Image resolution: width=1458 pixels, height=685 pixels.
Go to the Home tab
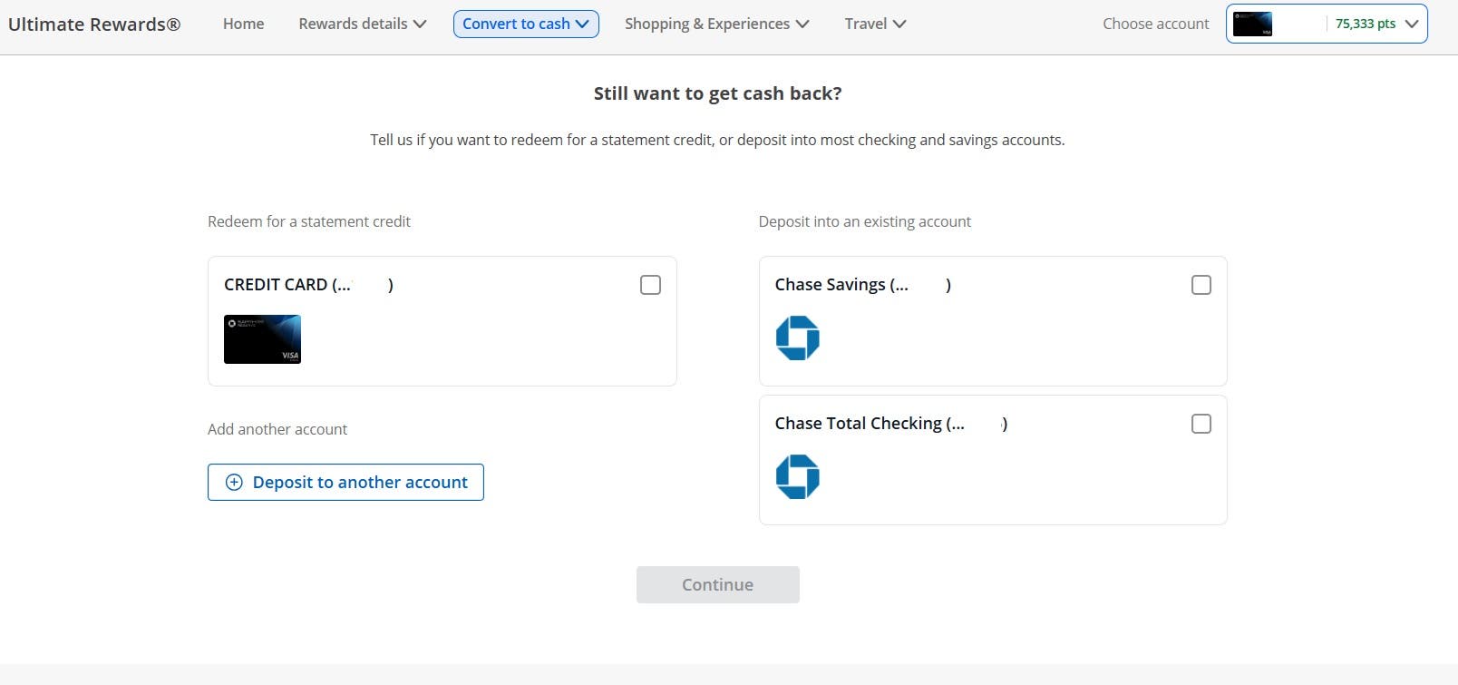tap(243, 24)
